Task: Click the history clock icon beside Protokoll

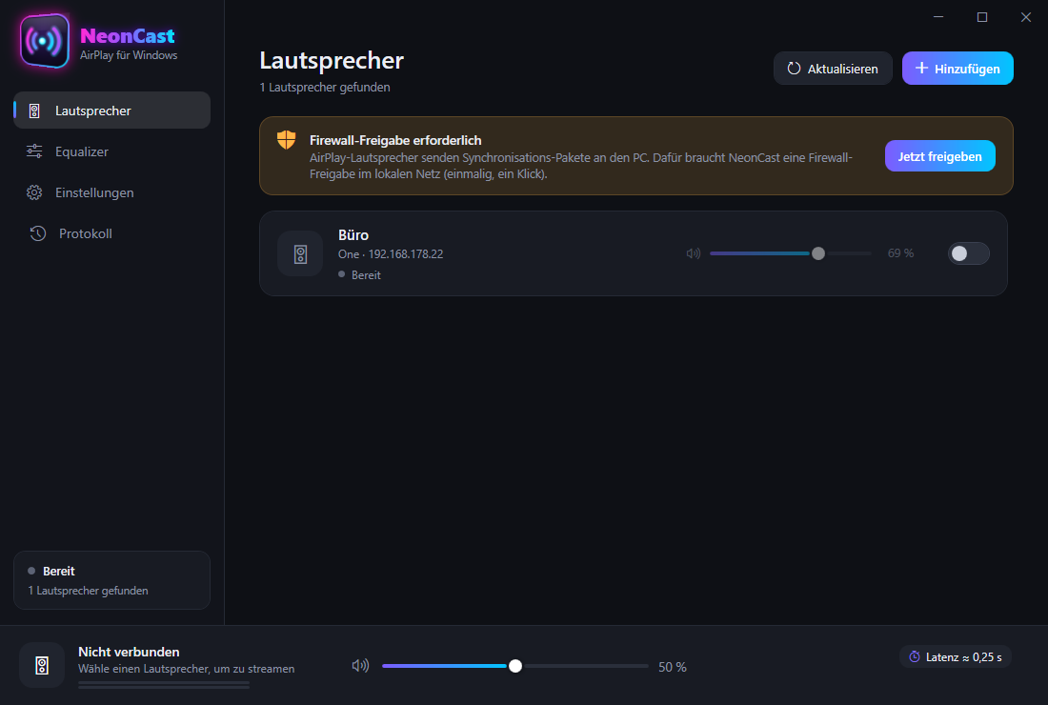Action: [38, 233]
